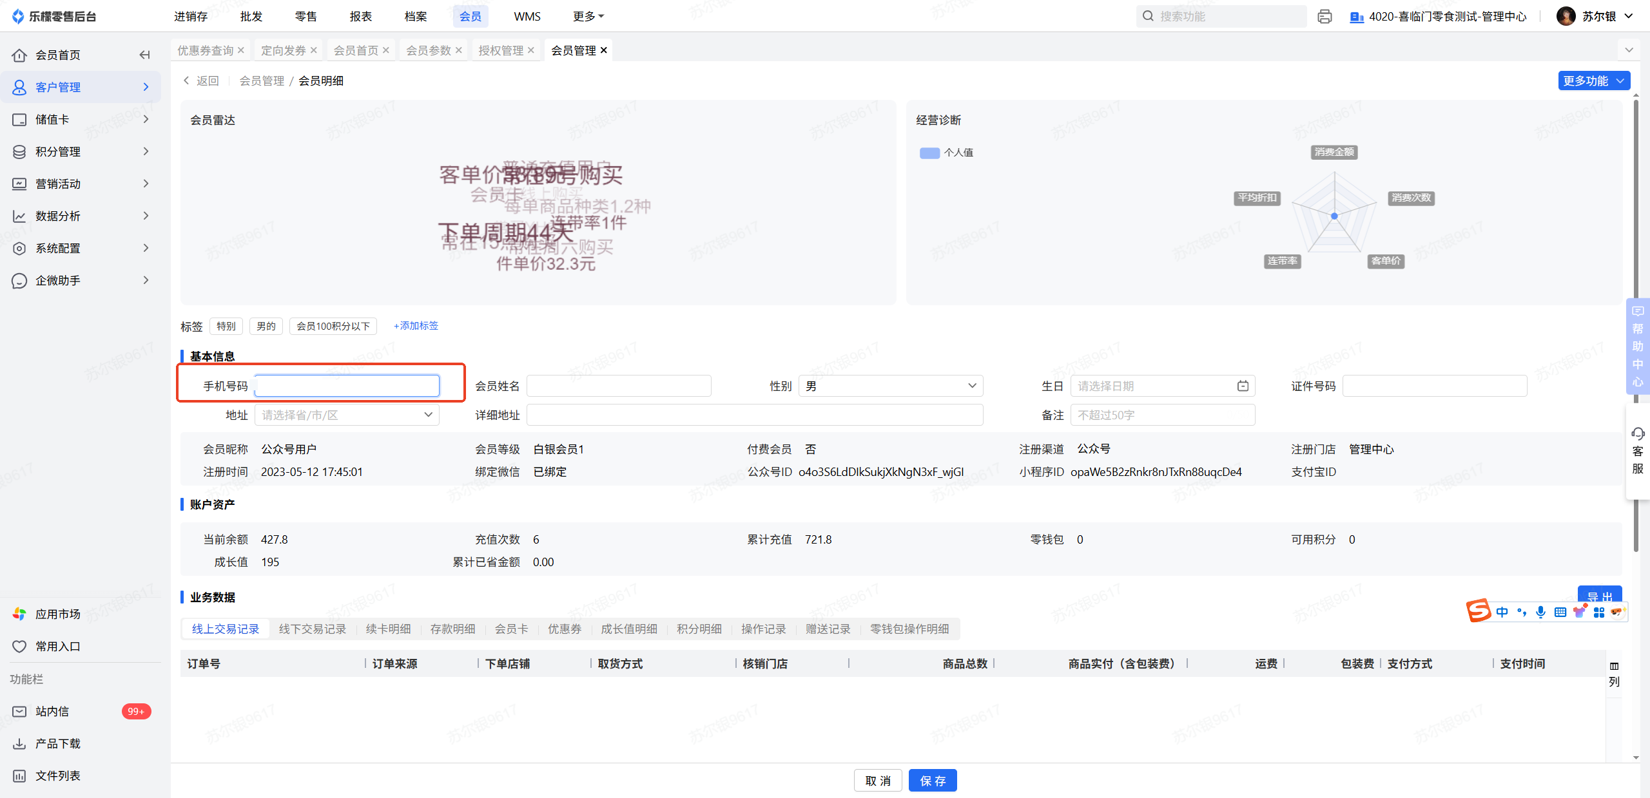The height and width of the screenshot is (798, 1650).
Task: Click the +添加标签 link
Action: click(416, 326)
